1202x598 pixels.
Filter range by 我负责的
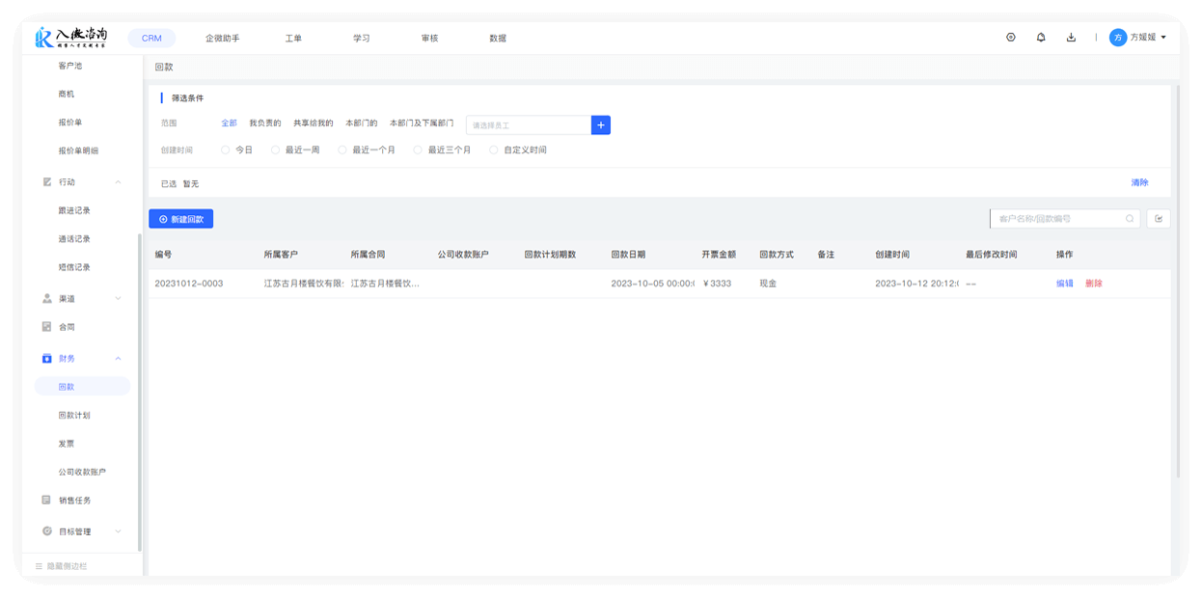[x=265, y=123]
